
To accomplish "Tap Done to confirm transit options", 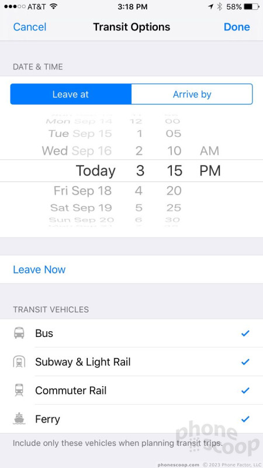I will click(237, 27).
